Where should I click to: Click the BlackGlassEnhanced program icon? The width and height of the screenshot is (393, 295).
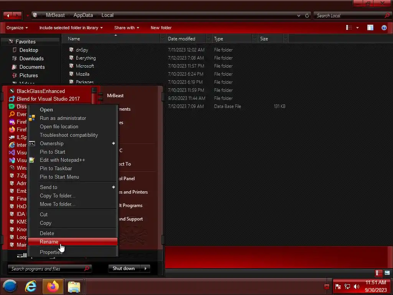click(x=12, y=91)
